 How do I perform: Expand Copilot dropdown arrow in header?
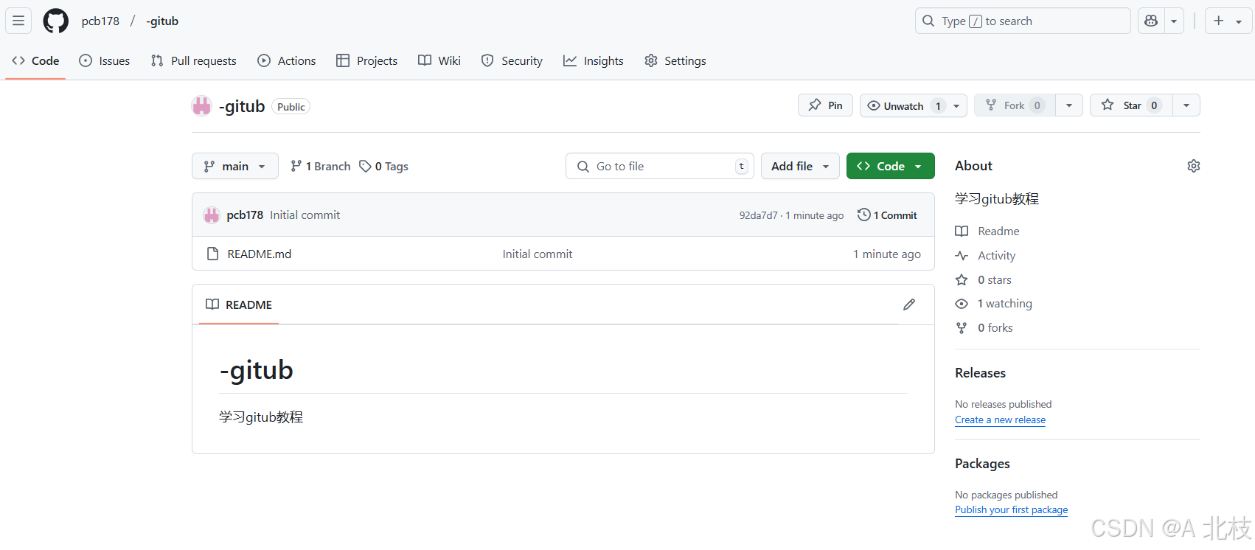[x=1174, y=21]
